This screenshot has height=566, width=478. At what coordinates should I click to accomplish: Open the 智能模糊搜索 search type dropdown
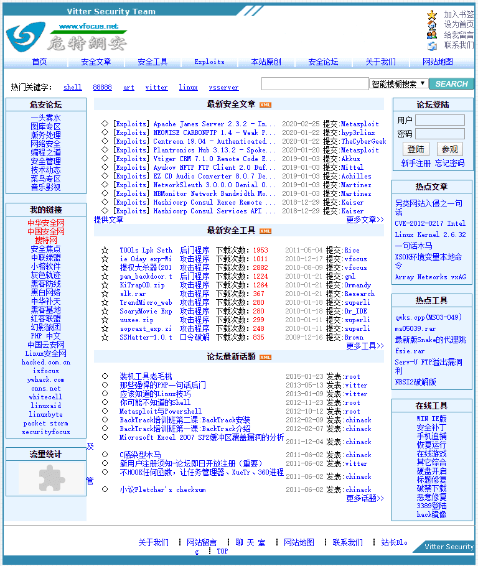398,84
